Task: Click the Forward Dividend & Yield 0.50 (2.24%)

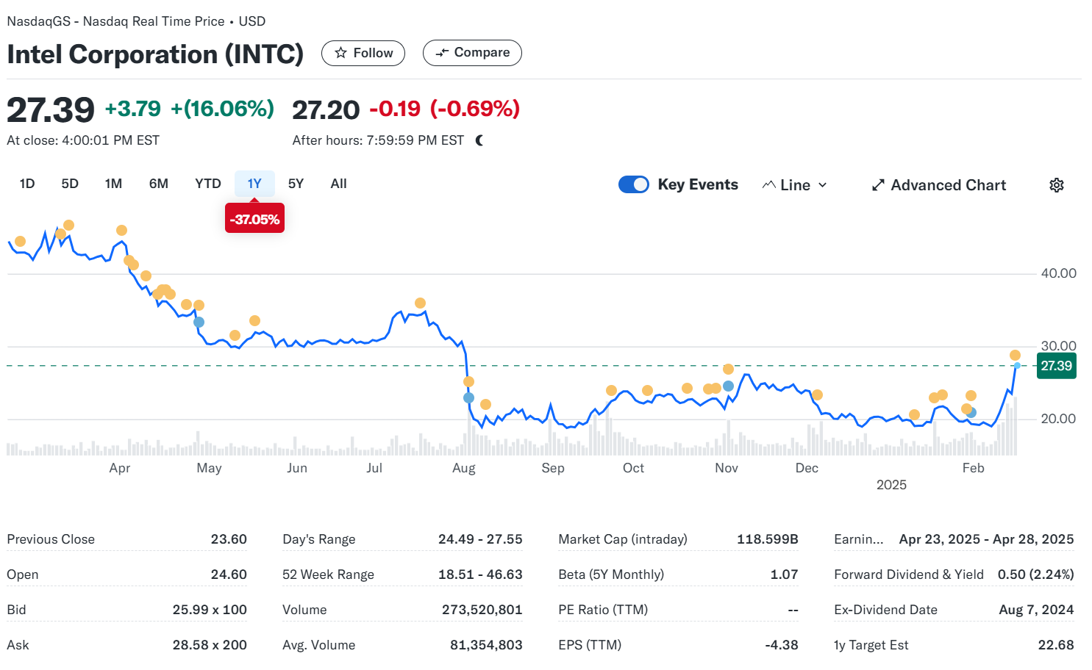Action: 1035,574
